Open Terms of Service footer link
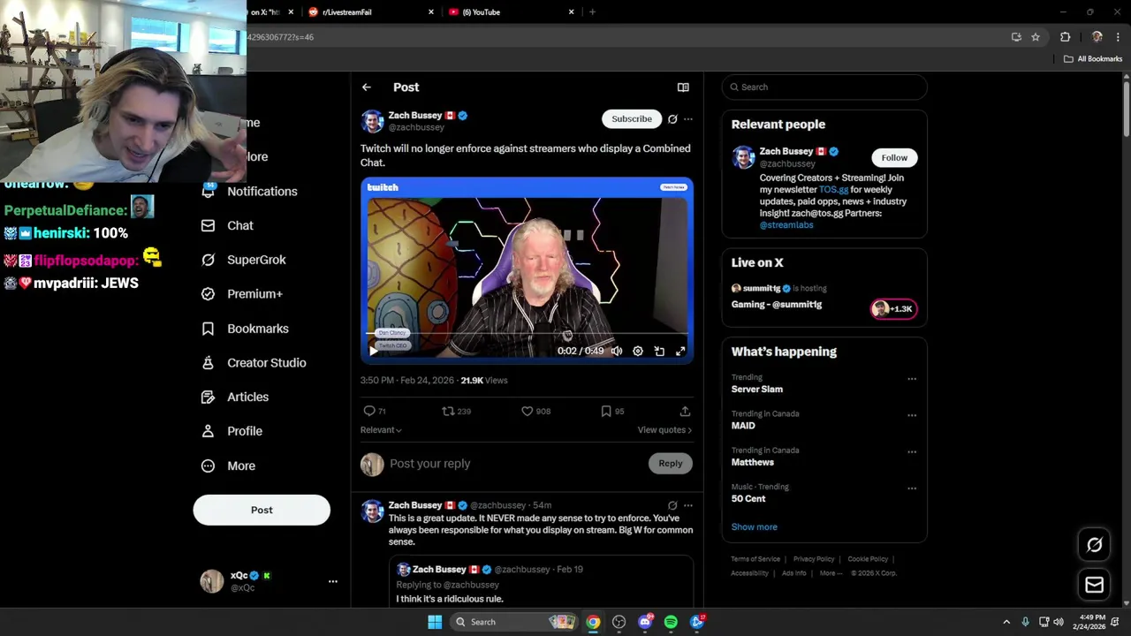The image size is (1131, 636). (755, 559)
